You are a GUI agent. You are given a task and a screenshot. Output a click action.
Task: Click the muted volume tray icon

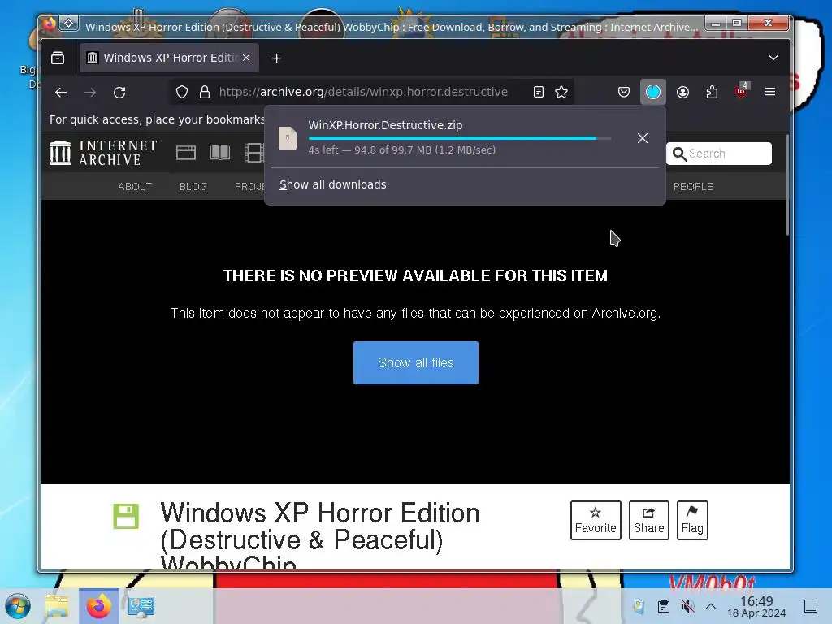(687, 606)
